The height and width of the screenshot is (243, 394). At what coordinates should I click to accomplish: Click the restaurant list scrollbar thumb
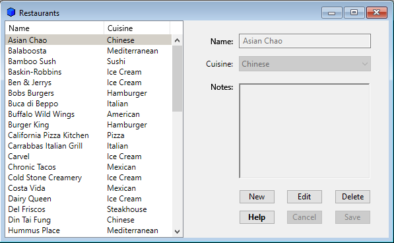coord(177,79)
